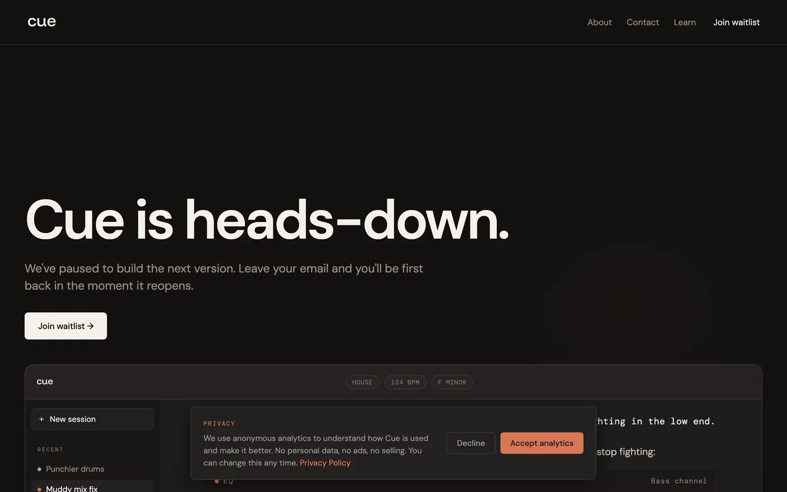The width and height of the screenshot is (787, 492).
Task: Accept analytics in the privacy banner
Action: [542, 443]
